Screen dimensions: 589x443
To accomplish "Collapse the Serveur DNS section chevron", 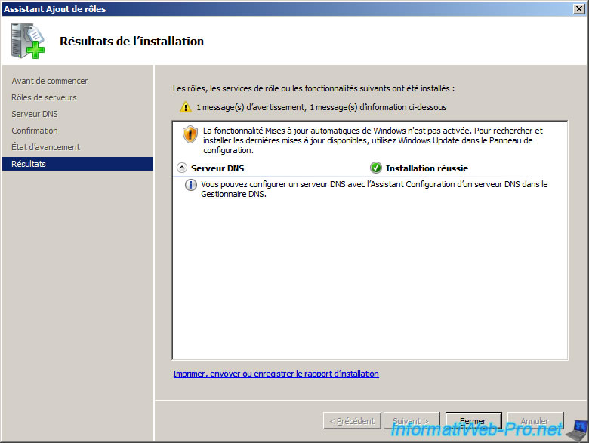I will [182, 168].
